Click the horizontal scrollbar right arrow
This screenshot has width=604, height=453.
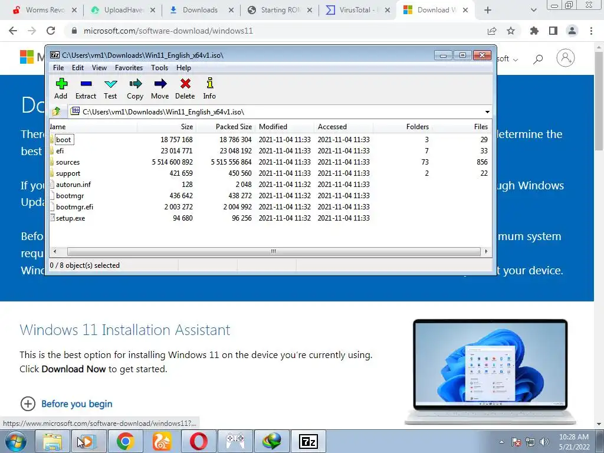click(486, 251)
